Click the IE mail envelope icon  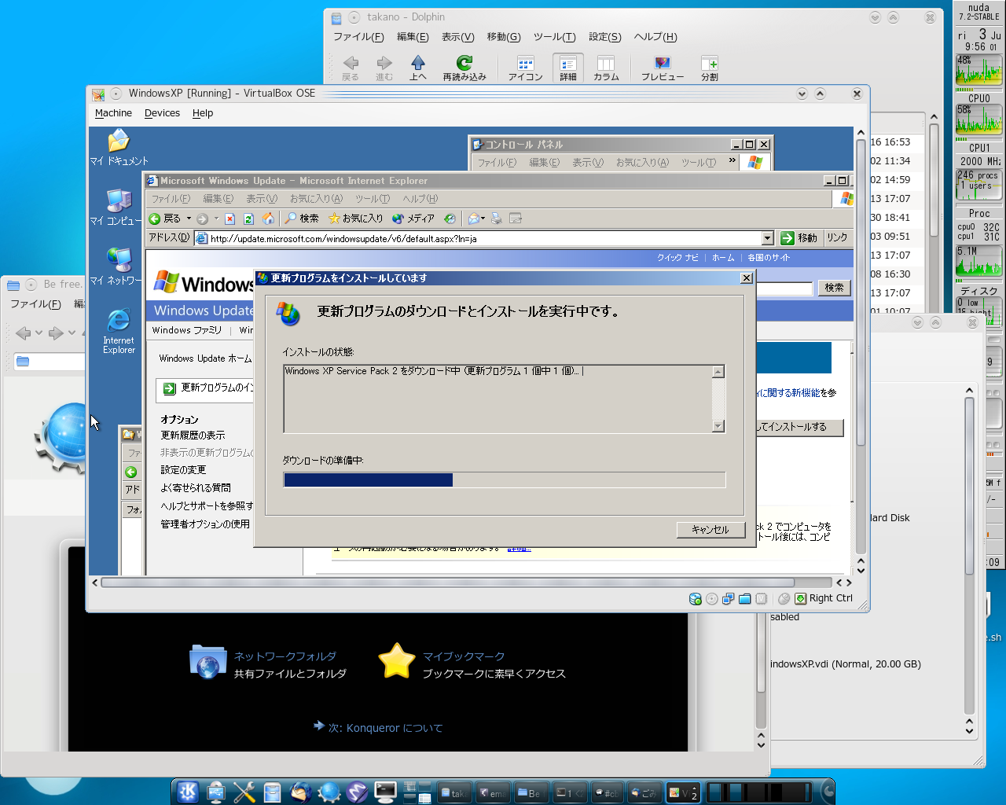473,219
